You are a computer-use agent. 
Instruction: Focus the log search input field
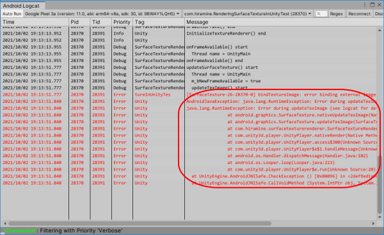(x=321, y=14)
